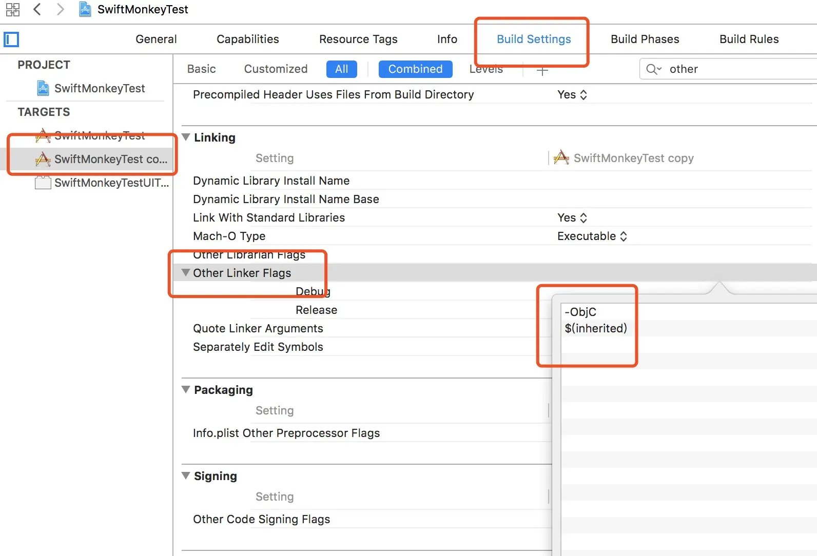The image size is (817, 556).
Task: Open the related items grid menu
Action: click(x=13, y=9)
